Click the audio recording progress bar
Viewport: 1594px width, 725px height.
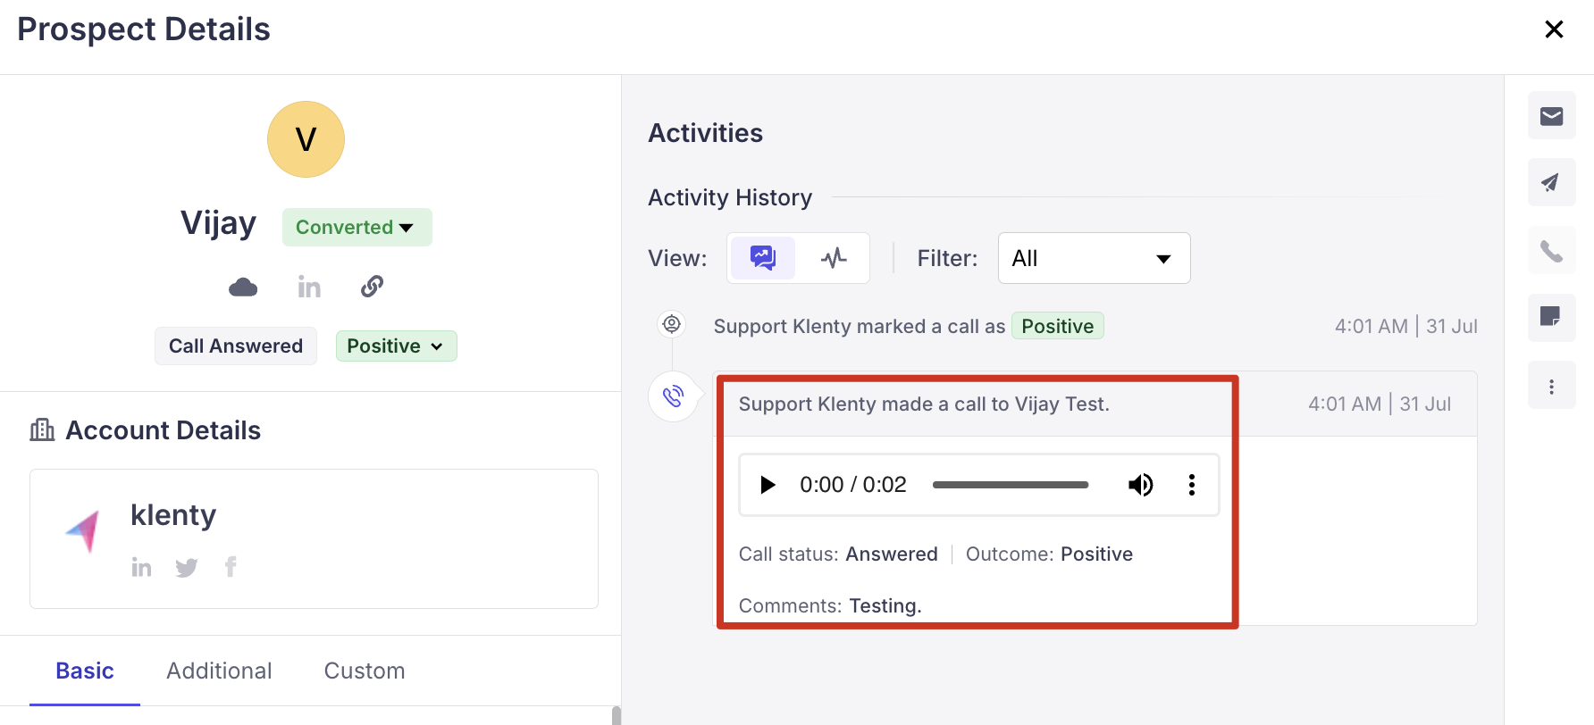(x=1010, y=485)
